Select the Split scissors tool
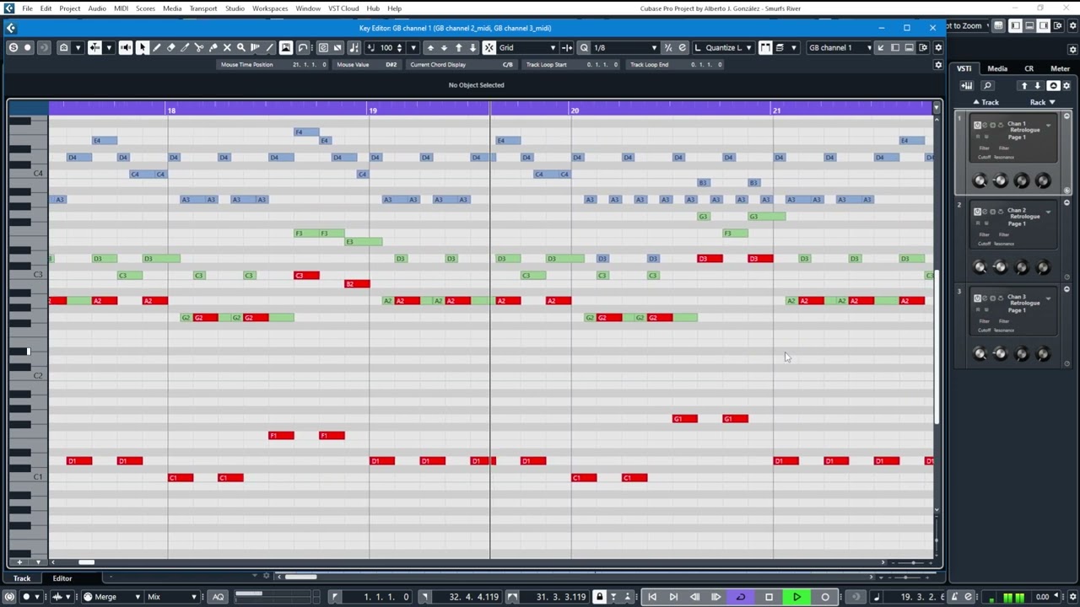 (x=199, y=48)
